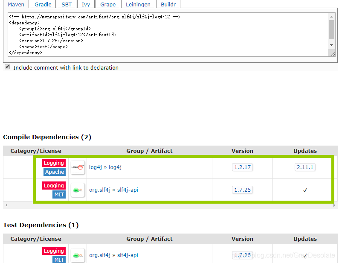
Task: Click Group / Artifact header in Compile Dependencies table
Action: click(149, 151)
